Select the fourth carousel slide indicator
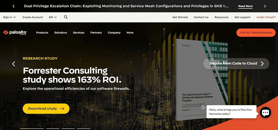Viewport: 278px width, 130px height. pos(83,128)
